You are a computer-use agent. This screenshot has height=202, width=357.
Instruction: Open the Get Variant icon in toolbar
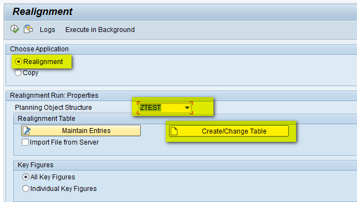point(28,29)
